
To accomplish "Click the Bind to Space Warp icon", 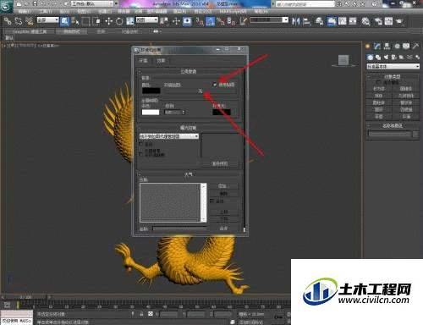I will (29, 21).
